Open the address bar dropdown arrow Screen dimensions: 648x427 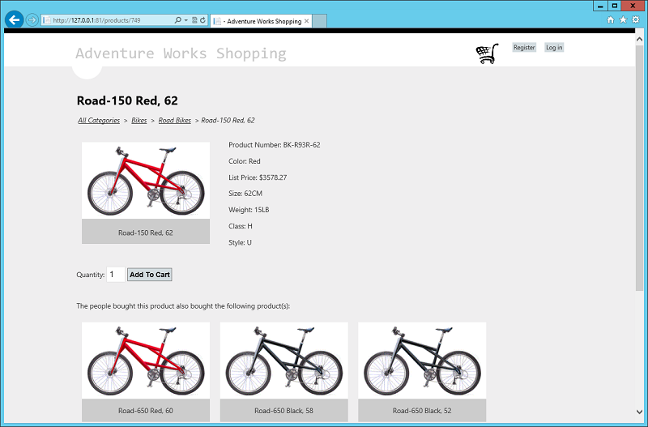(x=186, y=19)
